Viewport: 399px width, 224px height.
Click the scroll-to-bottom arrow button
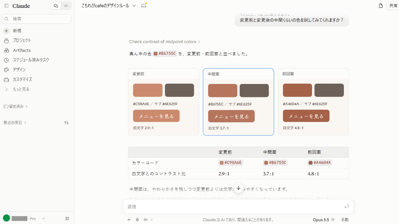238,188
